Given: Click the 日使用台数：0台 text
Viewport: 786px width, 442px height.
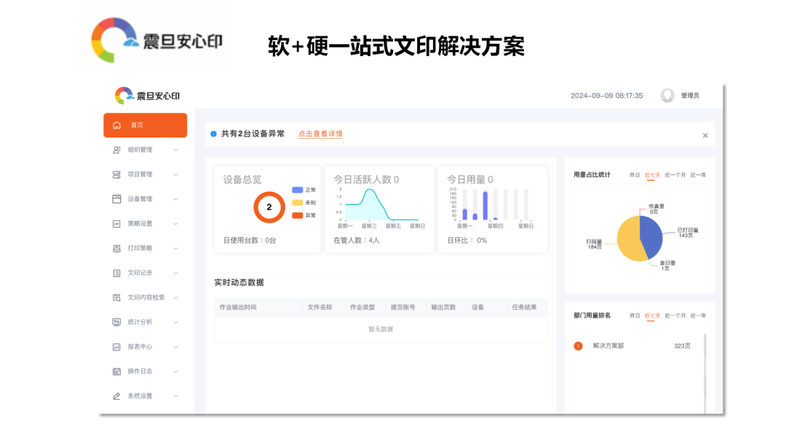Looking at the screenshot, I should [x=250, y=241].
